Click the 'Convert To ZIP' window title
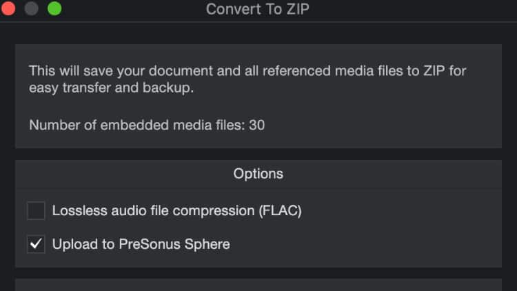517x291 pixels. click(x=258, y=10)
